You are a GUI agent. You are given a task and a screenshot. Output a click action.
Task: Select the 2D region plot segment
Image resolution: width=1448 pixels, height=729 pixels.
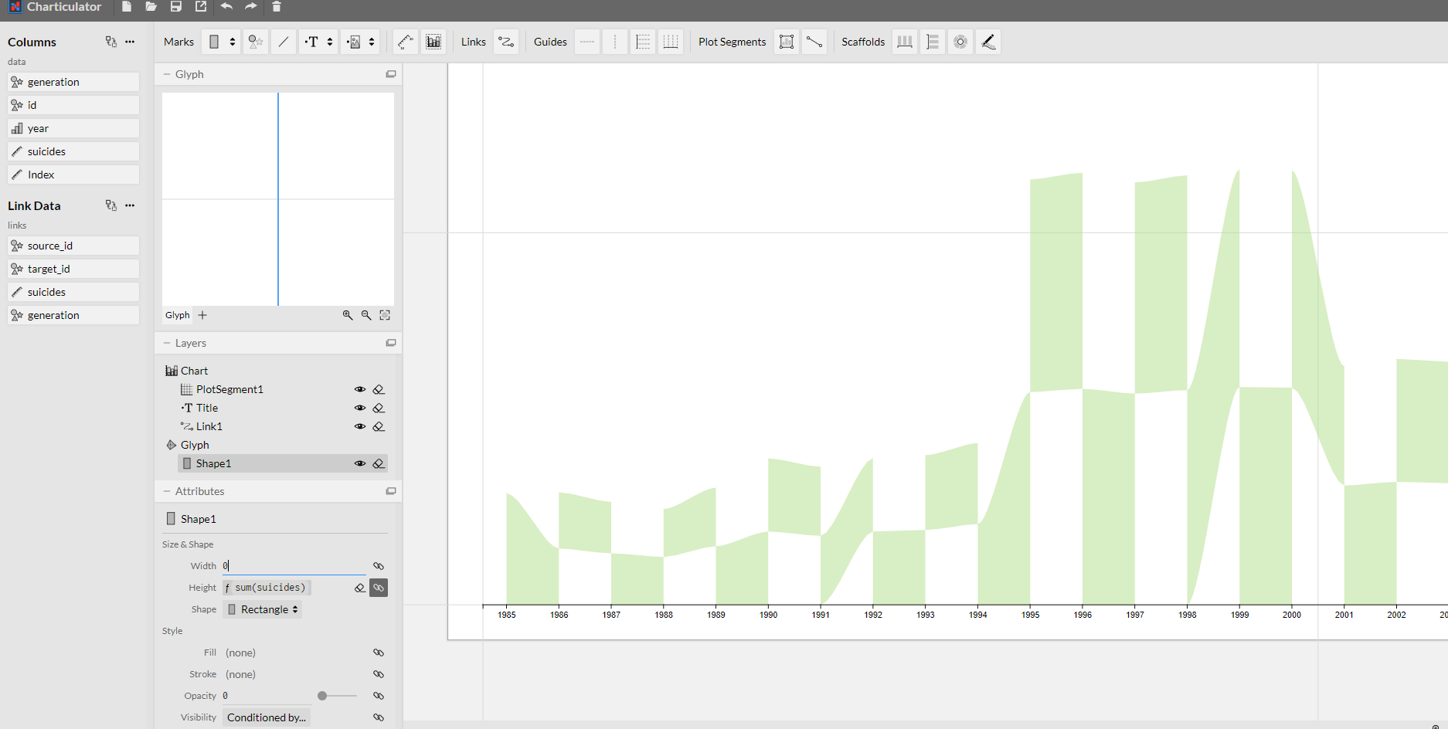tap(787, 42)
